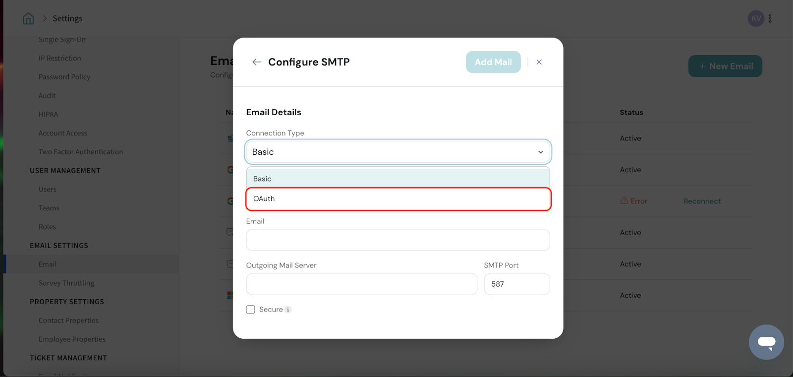This screenshot has height=377, width=793.
Task: Click the New Email button
Action: click(725, 66)
